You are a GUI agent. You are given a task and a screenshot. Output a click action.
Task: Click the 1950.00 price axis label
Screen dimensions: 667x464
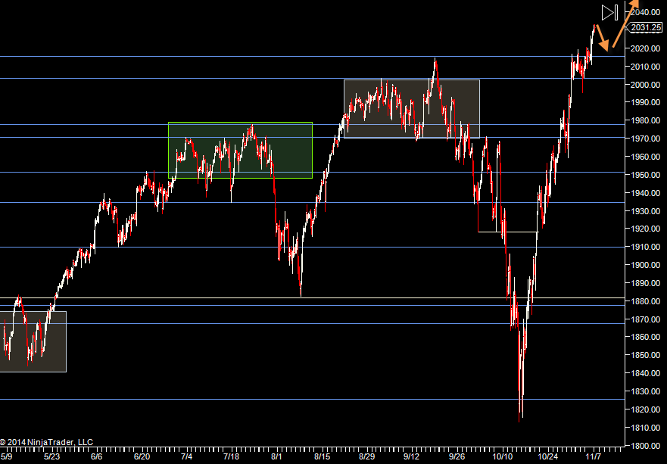[646, 175]
